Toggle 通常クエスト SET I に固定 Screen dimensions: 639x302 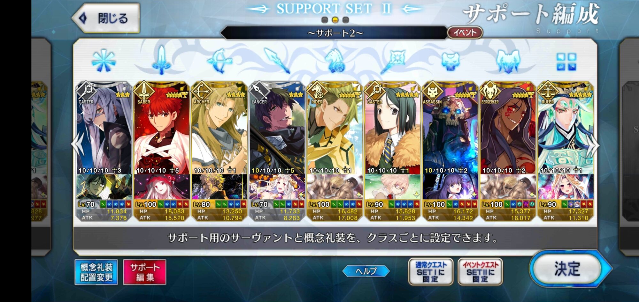430,272
